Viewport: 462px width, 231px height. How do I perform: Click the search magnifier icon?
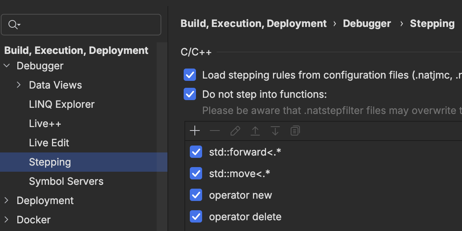(13, 25)
